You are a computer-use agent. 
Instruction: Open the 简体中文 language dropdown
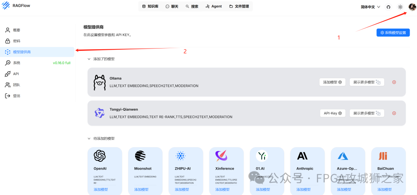[x=370, y=7]
